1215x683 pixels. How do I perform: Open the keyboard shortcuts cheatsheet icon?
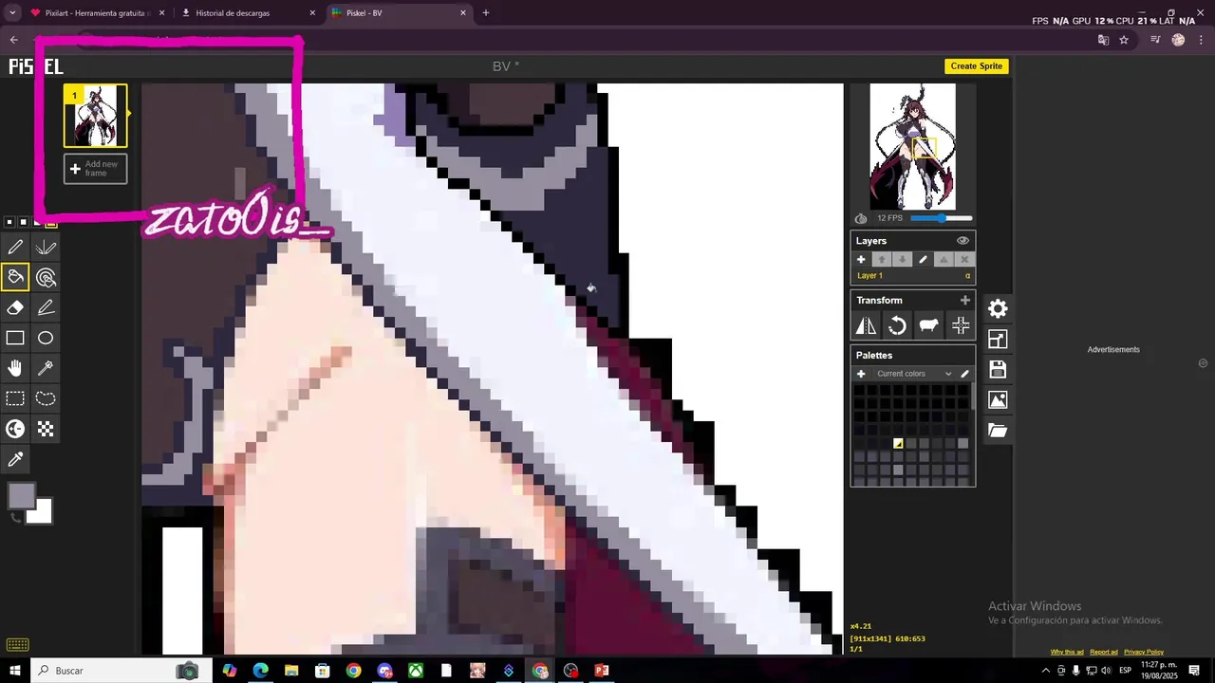(x=16, y=645)
